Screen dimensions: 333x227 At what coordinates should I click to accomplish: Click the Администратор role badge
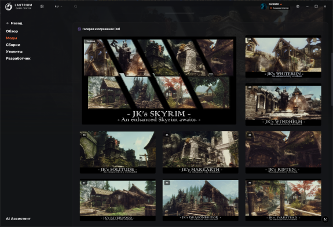click(279, 8)
